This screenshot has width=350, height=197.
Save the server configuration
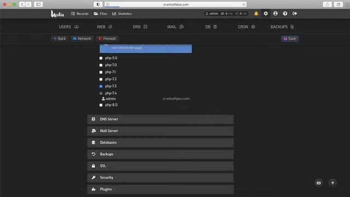coord(290,39)
